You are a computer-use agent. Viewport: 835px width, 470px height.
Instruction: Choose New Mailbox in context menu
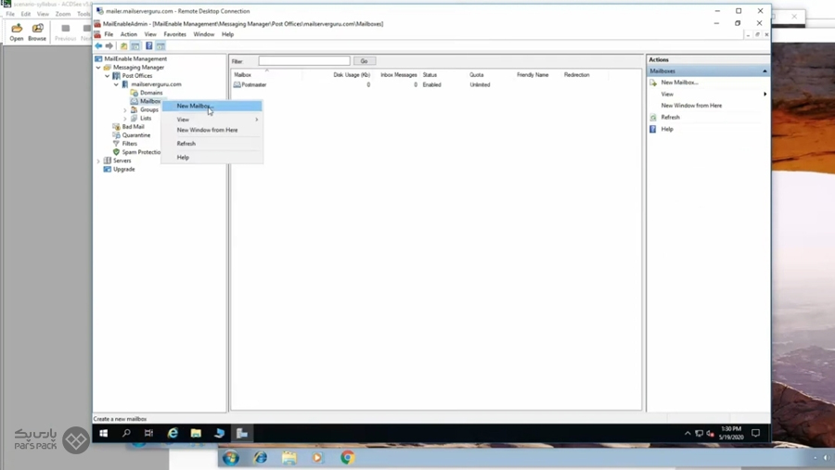(212, 106)
